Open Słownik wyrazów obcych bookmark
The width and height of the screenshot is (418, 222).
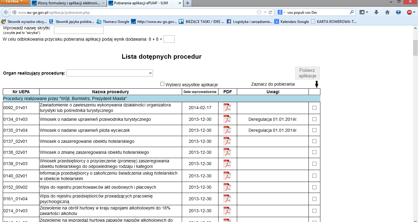(x=24, y=21)
